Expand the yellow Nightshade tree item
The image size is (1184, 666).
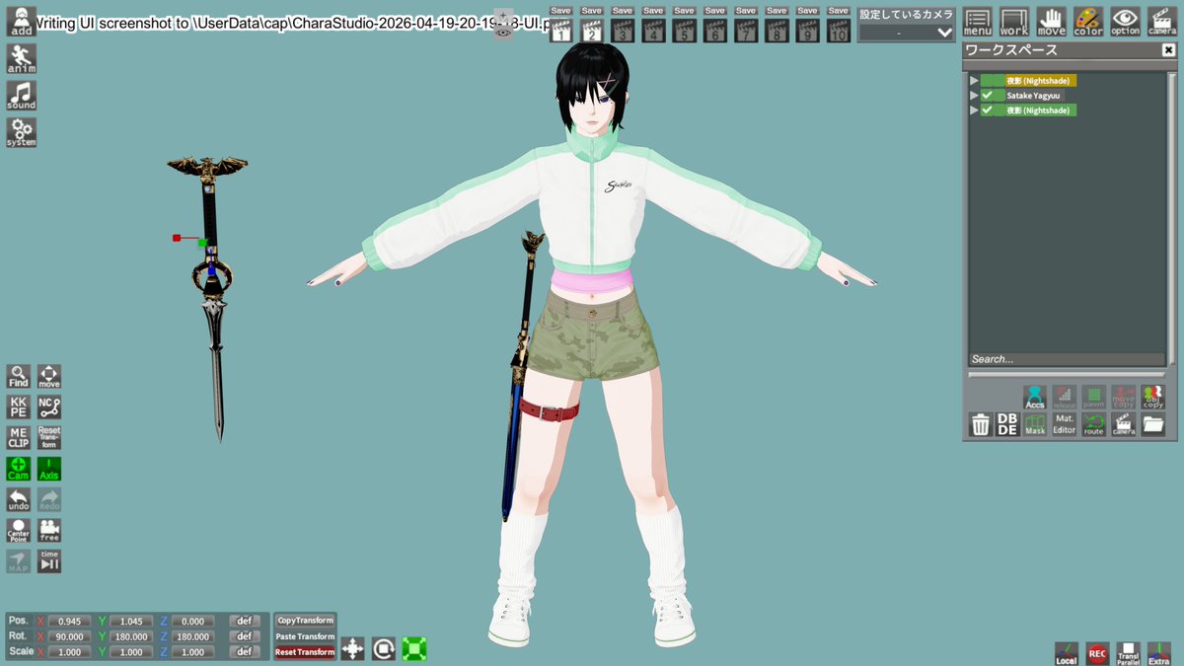[x=974, y=81]
